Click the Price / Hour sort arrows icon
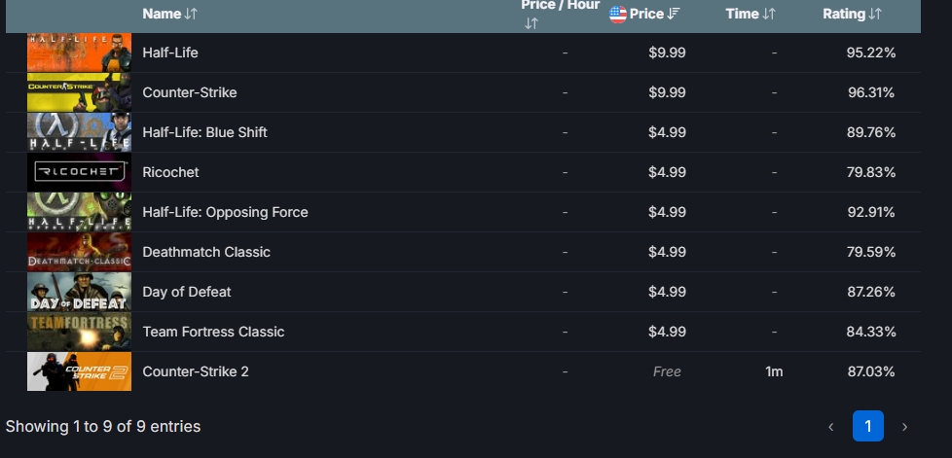Viewport: 952px width, 458px height. tap(531, 23)
